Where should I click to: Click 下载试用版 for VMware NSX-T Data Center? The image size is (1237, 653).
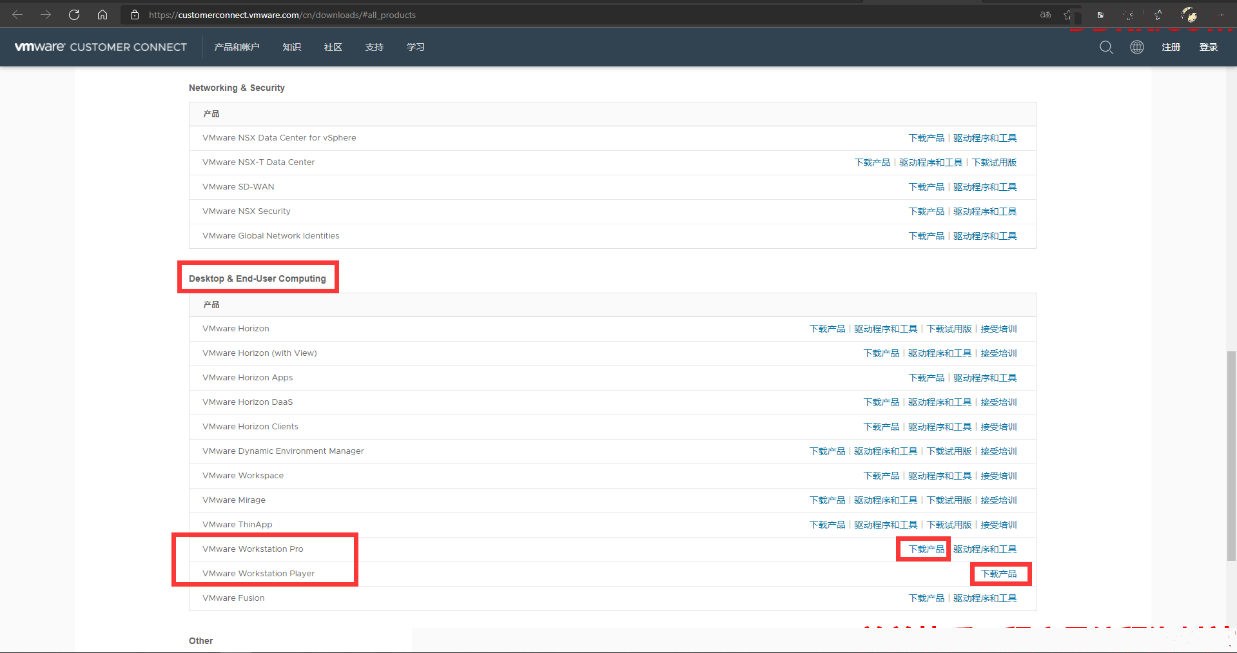(994, 162)
